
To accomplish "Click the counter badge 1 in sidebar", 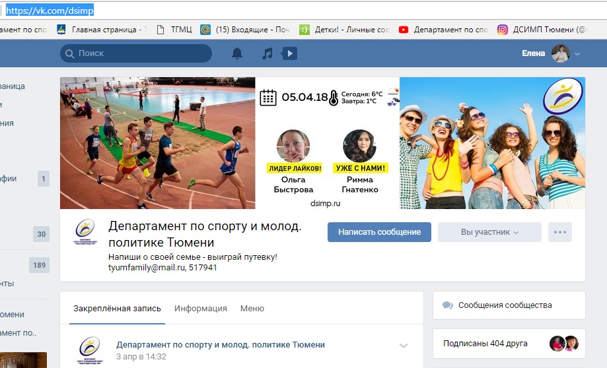I will coord(44,179).
